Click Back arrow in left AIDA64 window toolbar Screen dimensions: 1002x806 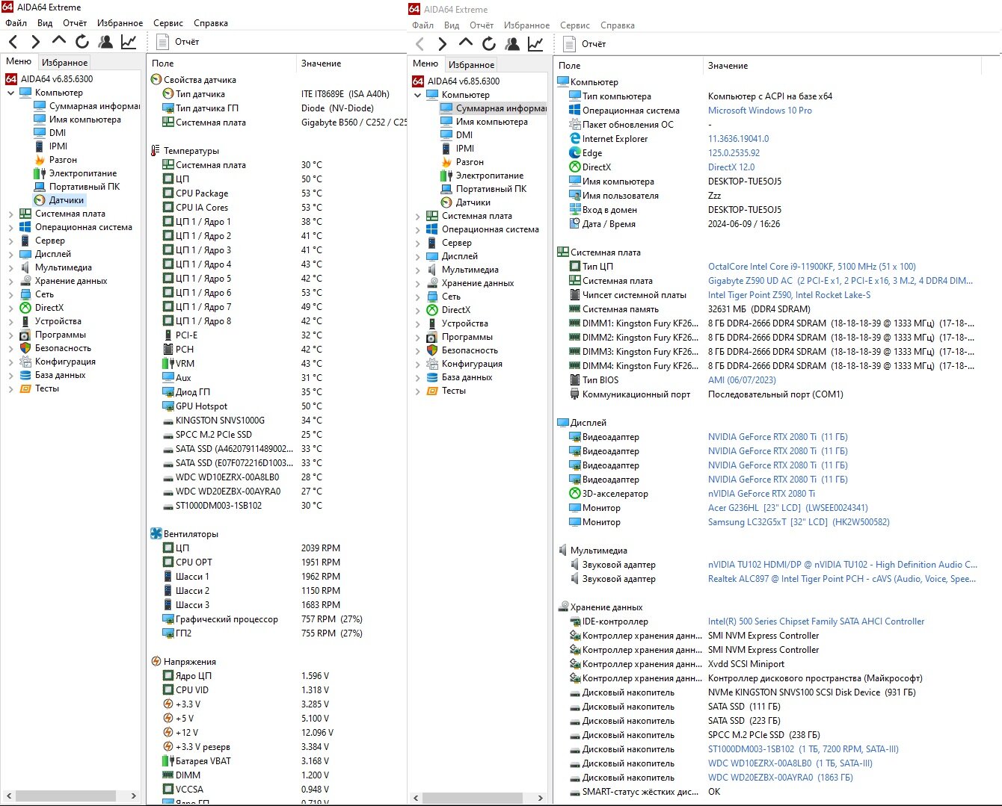coord(13,42)
